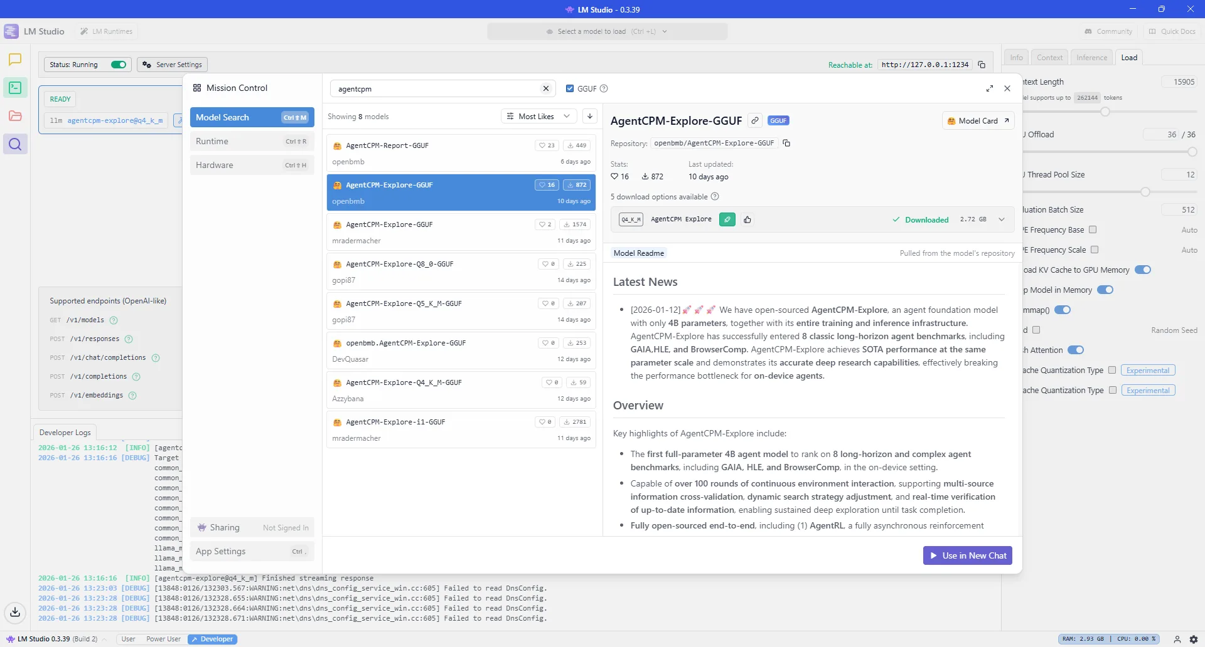Viewport: 1205px width, 647px height.
Task: Open the Discover magnifier in sidebar
Action: [x=15, y=144]
